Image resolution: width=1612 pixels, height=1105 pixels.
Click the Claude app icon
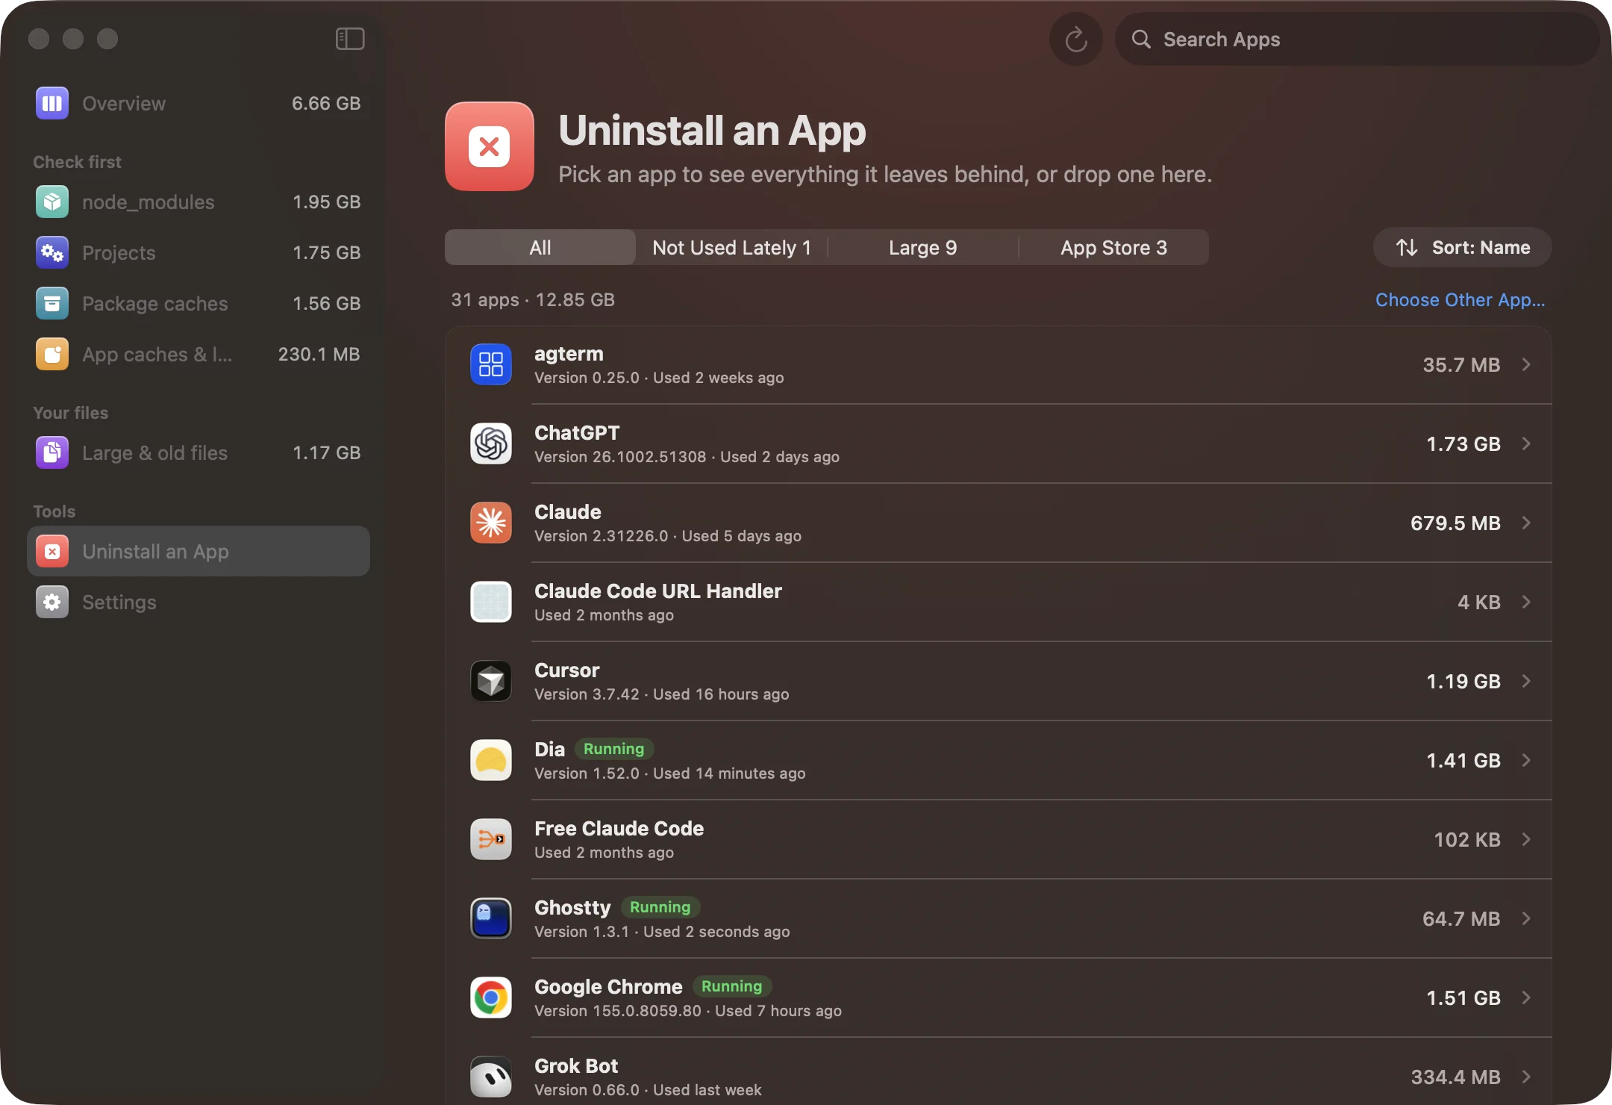click(x=491, y=523)
